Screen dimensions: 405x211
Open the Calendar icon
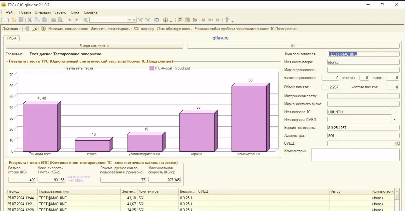[x=188, y=20]
